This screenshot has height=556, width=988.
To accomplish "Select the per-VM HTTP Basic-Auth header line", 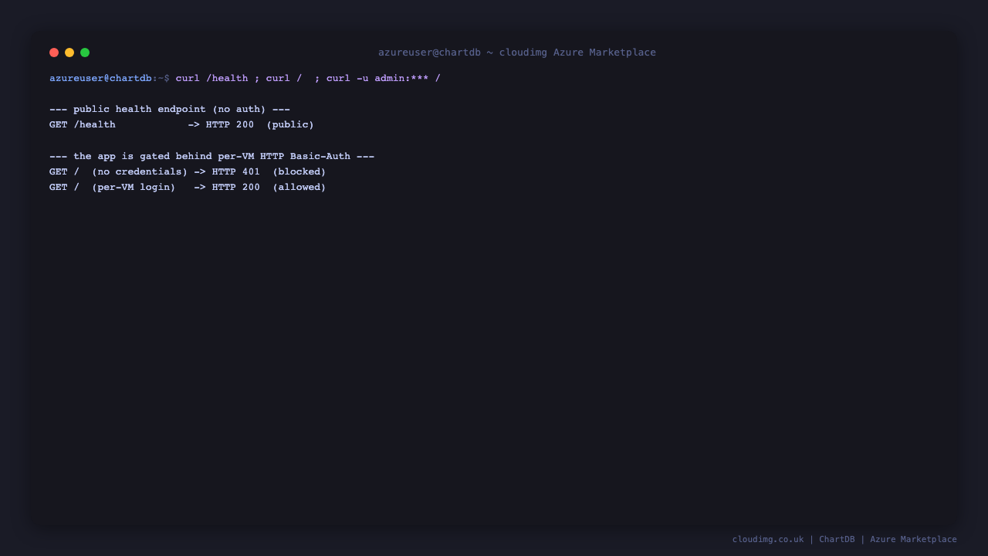I will [211, 157].
